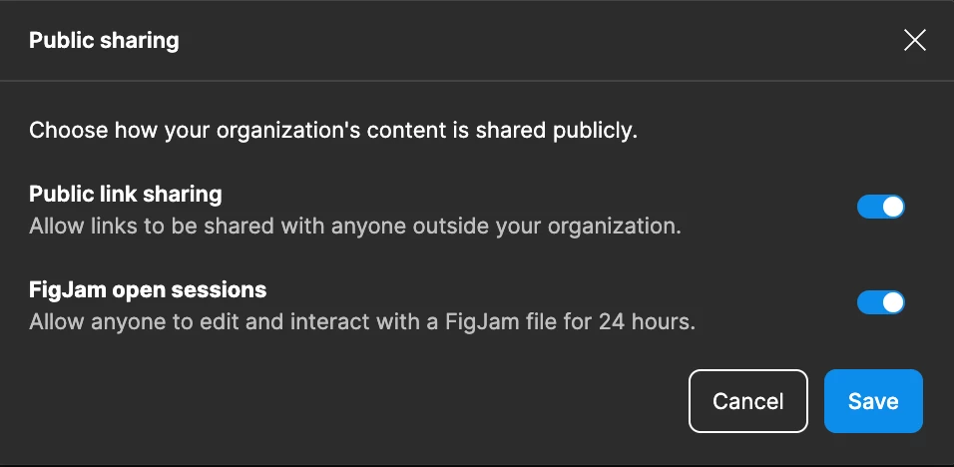Click the 'Allow anyone to edit' description text
The height and width of the screenshot is (467, 954).
[x=362, y=321]
